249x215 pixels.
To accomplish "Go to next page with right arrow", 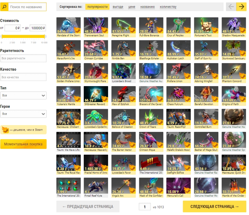I will [x=241, y=7].
